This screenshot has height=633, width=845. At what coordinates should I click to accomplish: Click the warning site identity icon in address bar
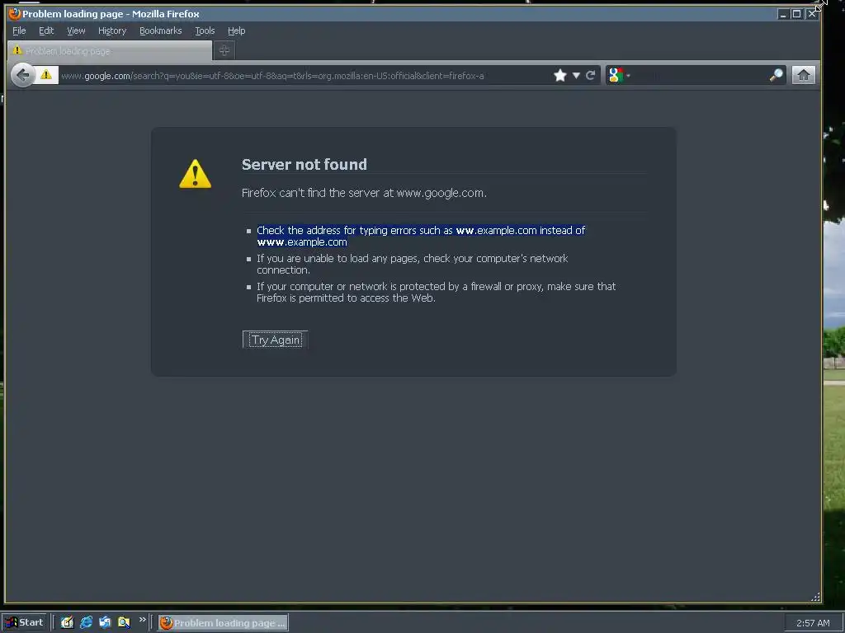coord(46,75)
